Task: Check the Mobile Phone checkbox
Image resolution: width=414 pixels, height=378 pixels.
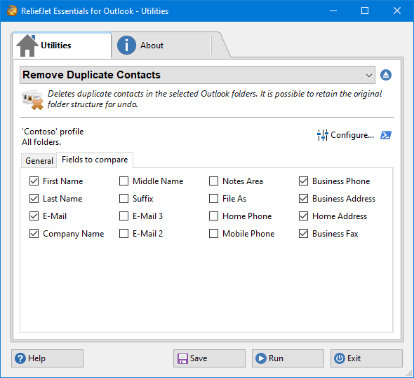Action: pyautogui.click(x=213, y=234)
